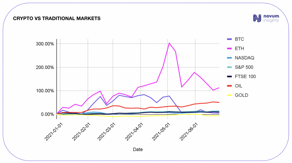Select the S&P 500 legend color marker

pos(230,67)
